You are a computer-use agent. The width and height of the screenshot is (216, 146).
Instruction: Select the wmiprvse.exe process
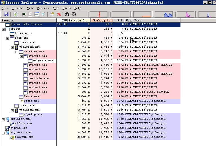pos(90,60)
